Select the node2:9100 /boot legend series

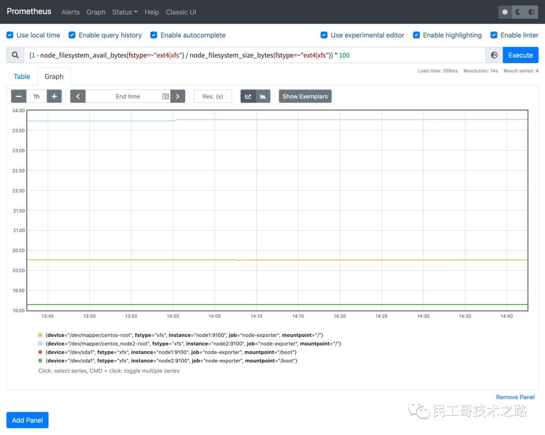pos(172,361)
